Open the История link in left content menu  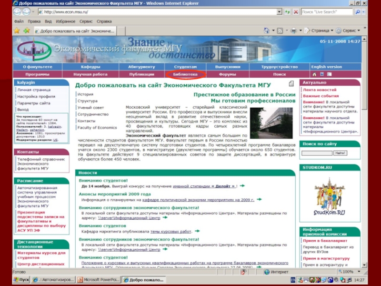pyautogui.click(x=85, y=94)
